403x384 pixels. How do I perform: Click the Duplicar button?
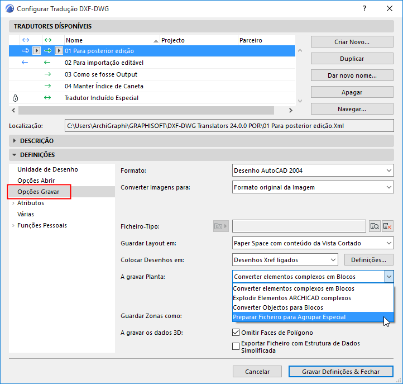coord(352,59)
